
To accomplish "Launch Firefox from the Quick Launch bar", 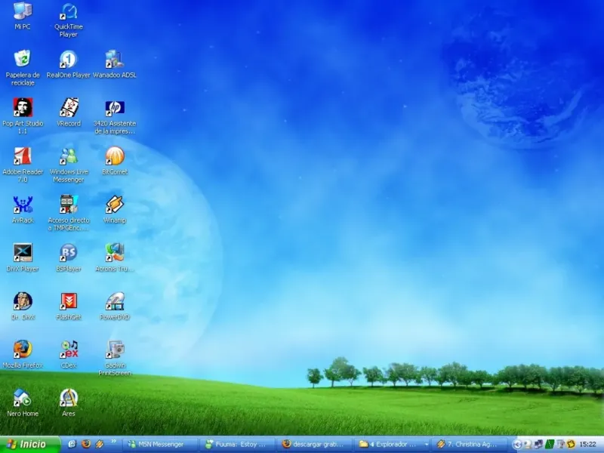I will (86, 444).
